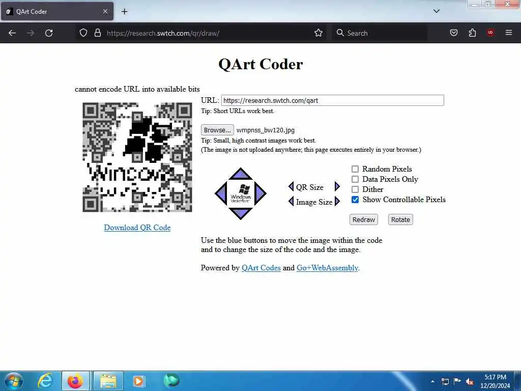
Task: Open the Go+WebAssembly link
Action: 327,268
